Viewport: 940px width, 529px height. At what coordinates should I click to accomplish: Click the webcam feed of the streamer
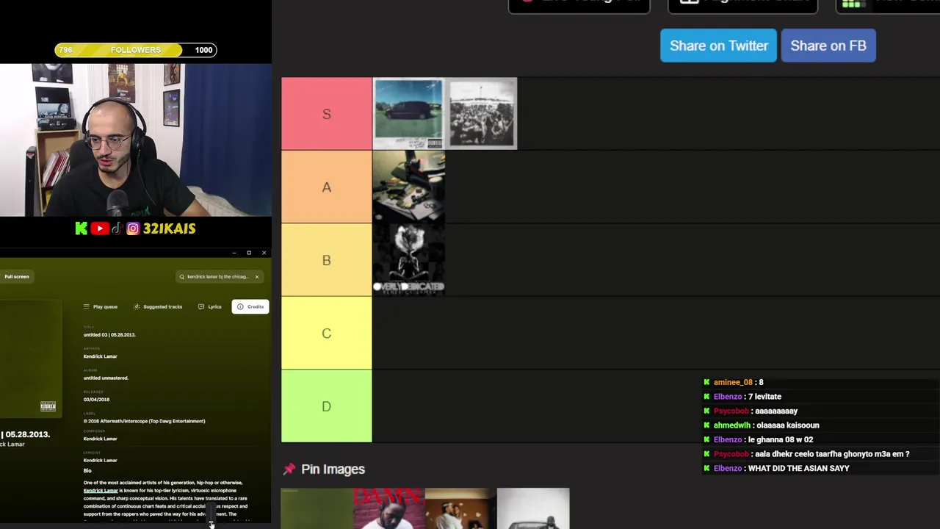coord(136,140)
